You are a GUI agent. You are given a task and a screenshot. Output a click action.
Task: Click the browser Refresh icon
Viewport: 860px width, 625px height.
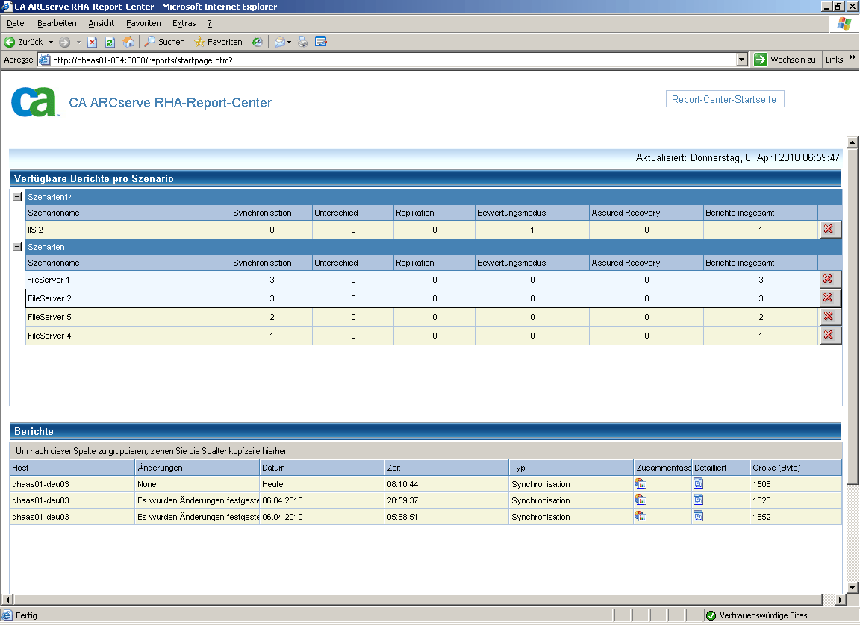[x=110, y=42]
